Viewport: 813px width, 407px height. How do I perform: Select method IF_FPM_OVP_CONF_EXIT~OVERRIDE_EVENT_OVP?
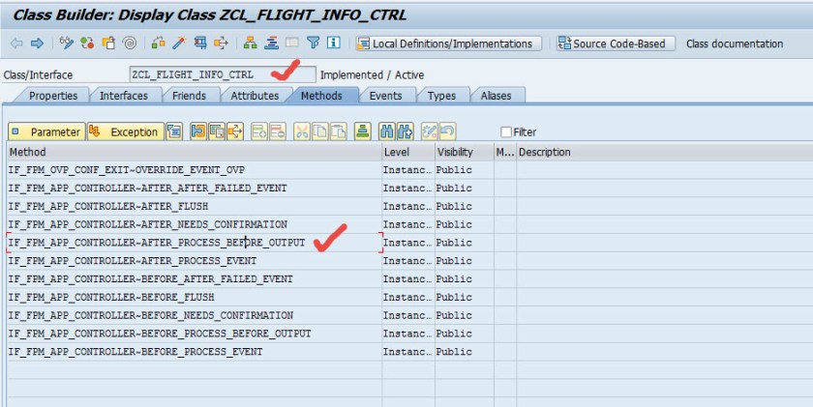pyautogui.click(x=195, y=170)
